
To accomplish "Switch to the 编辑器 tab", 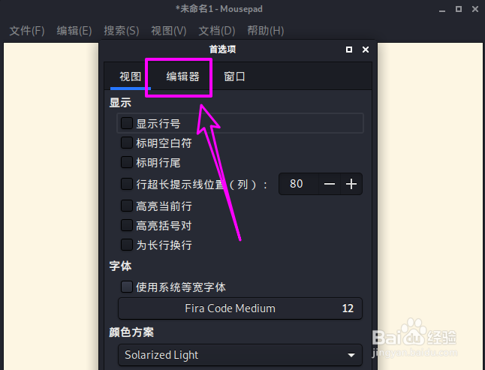I will click(182, 77).
